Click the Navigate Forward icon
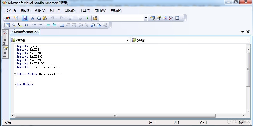 [x=80, y=18]
